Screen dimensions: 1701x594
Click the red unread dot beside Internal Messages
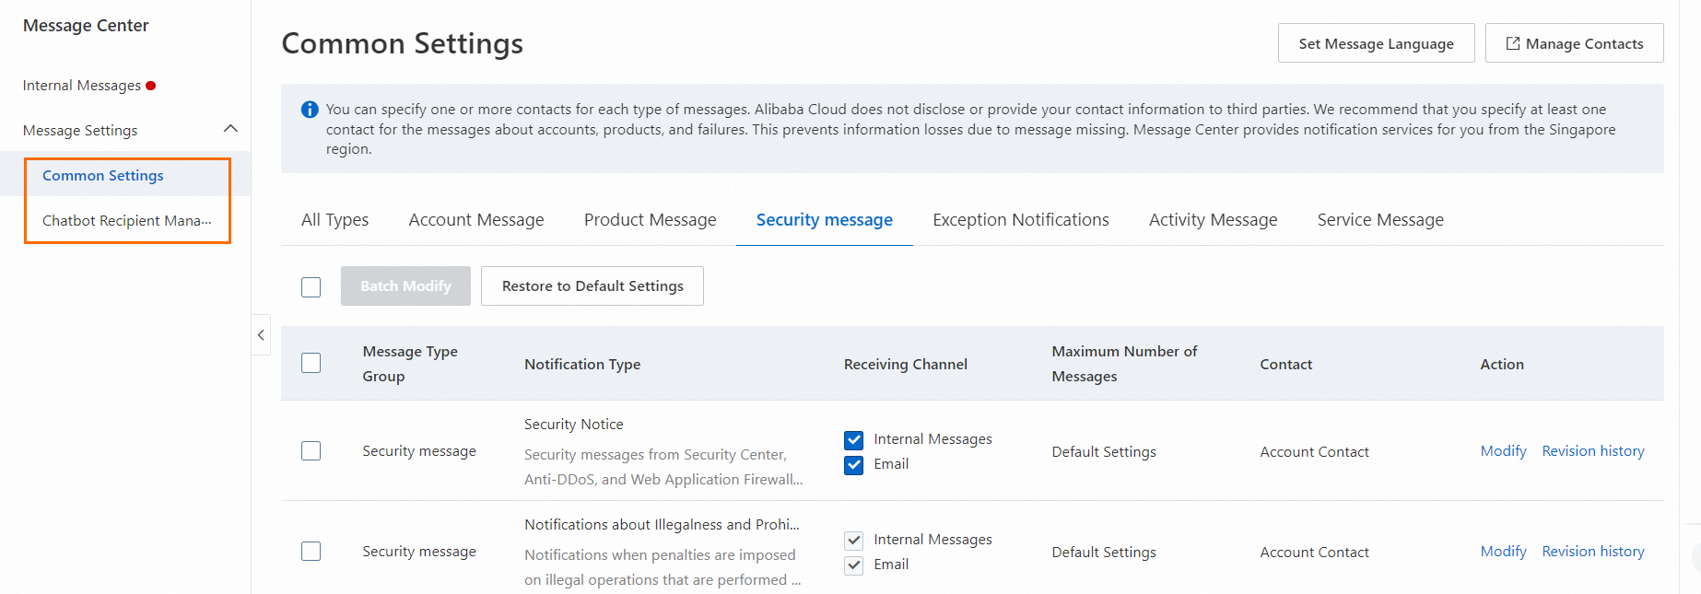pyautogui.click(x=151, y=86)
